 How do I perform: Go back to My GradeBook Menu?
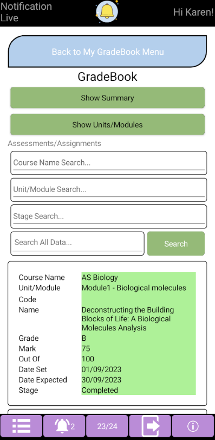click(107, 52)
